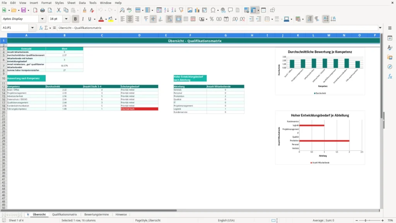Open the sidebar Gallery icon
The height and width of the screenshot is (223, 396).
[x=390, y=57]
